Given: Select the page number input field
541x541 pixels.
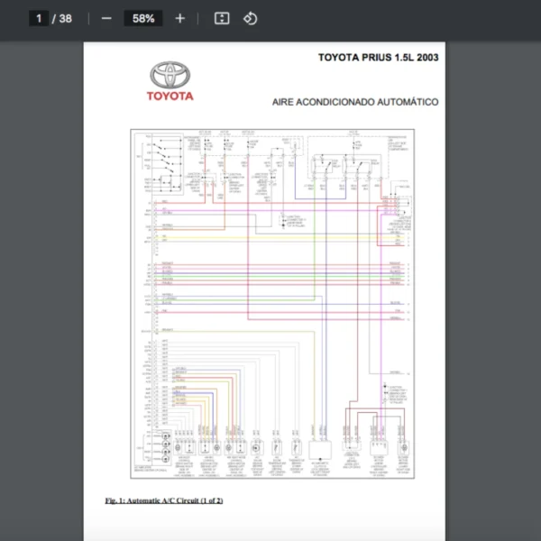Looking at the screenshot, I should (38, 18).
